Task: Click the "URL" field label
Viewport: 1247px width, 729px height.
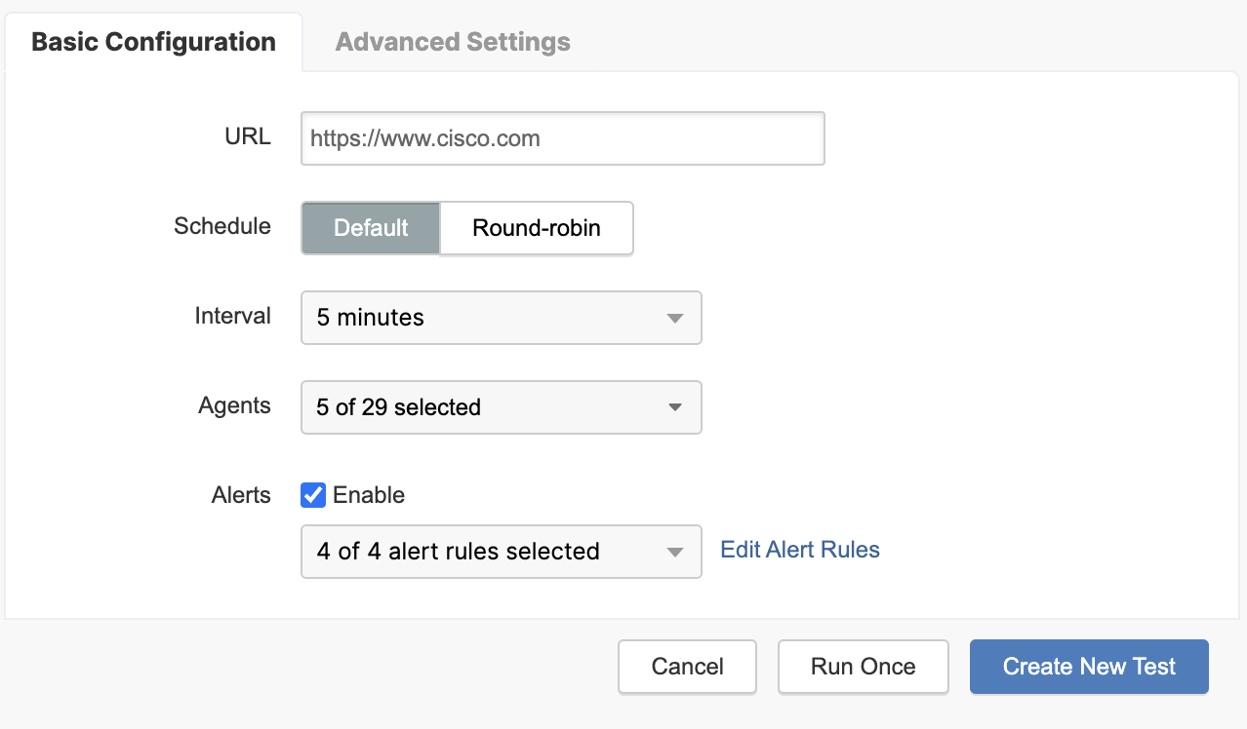Action: (248, 136)
